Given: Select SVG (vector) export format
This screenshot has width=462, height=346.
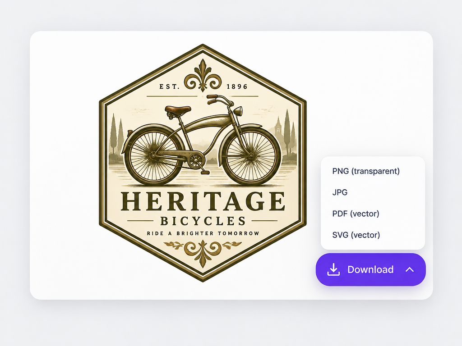Looking at the screenshot, I should point(356,235).
